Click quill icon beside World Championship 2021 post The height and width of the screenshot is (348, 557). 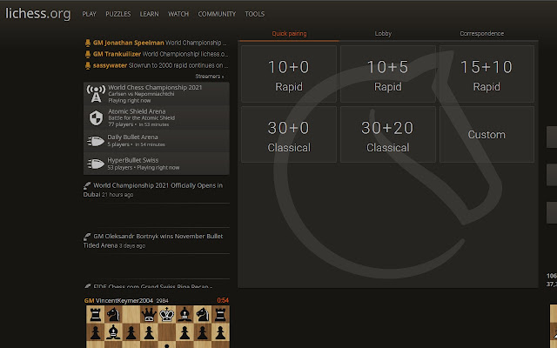point(87,185)
